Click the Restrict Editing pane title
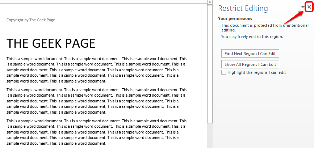The width and height of the screenshot is (314, 148). pos(243,8)
